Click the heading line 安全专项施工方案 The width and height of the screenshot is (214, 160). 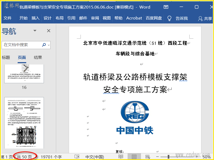[x=135, y=90]
